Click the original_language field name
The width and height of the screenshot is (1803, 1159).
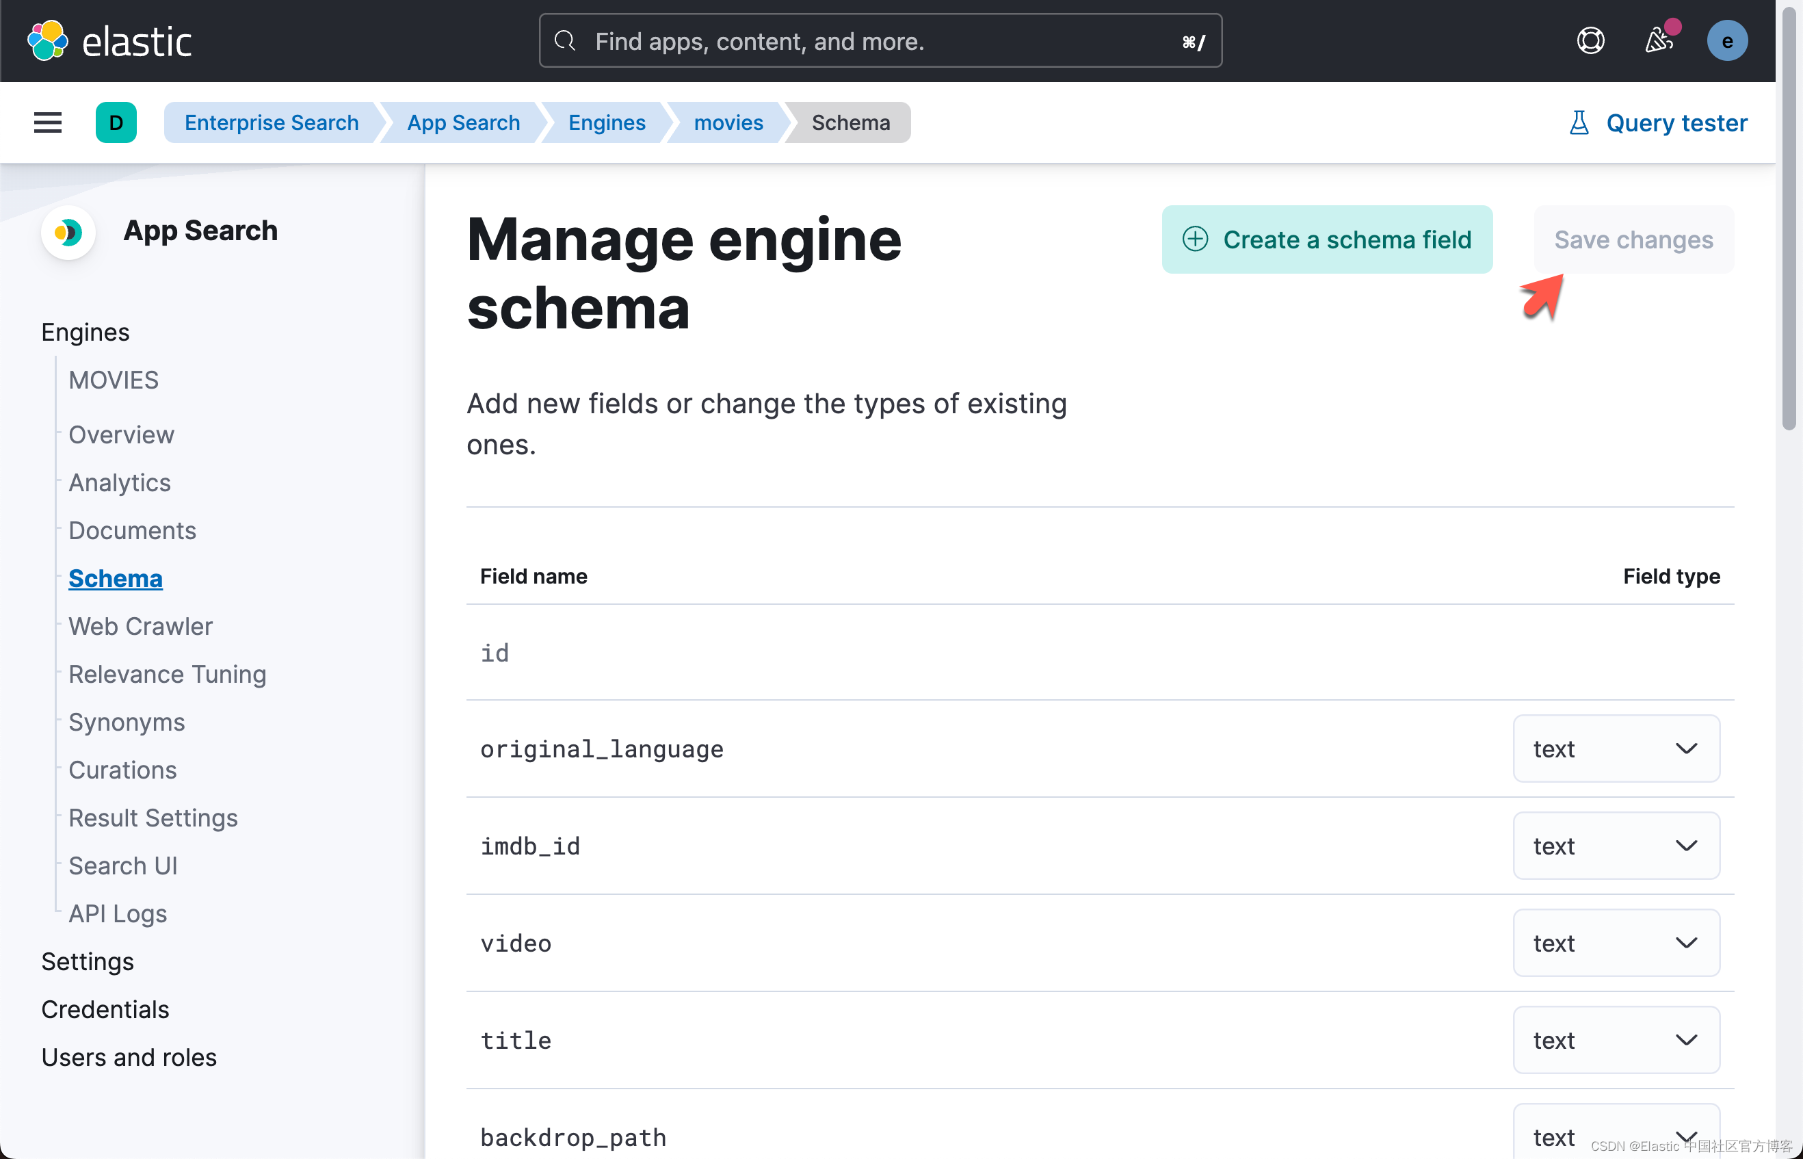602,748
